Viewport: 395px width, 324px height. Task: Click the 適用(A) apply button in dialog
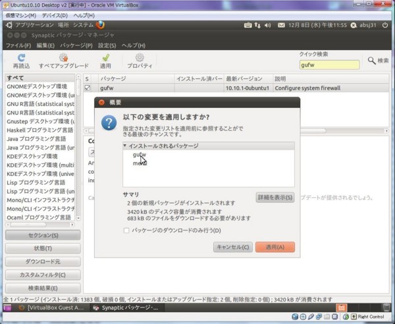coord(275,247)
